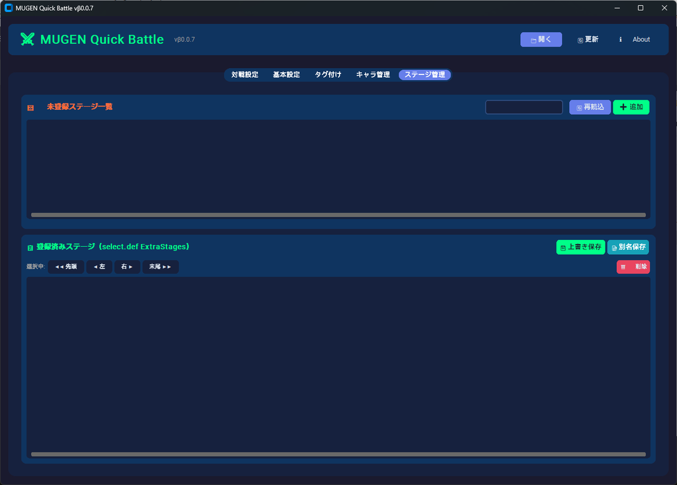Open a folder with the 開く button
The width and height of the screenshot is (677, 485).
pyautogui.click(x=541, y=39)
